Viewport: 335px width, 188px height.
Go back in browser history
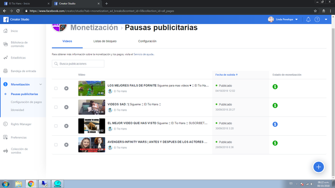coord(5,11)
